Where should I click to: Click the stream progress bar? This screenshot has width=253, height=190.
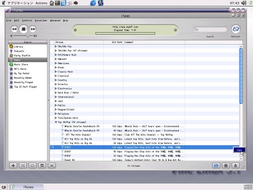point(125,33)
